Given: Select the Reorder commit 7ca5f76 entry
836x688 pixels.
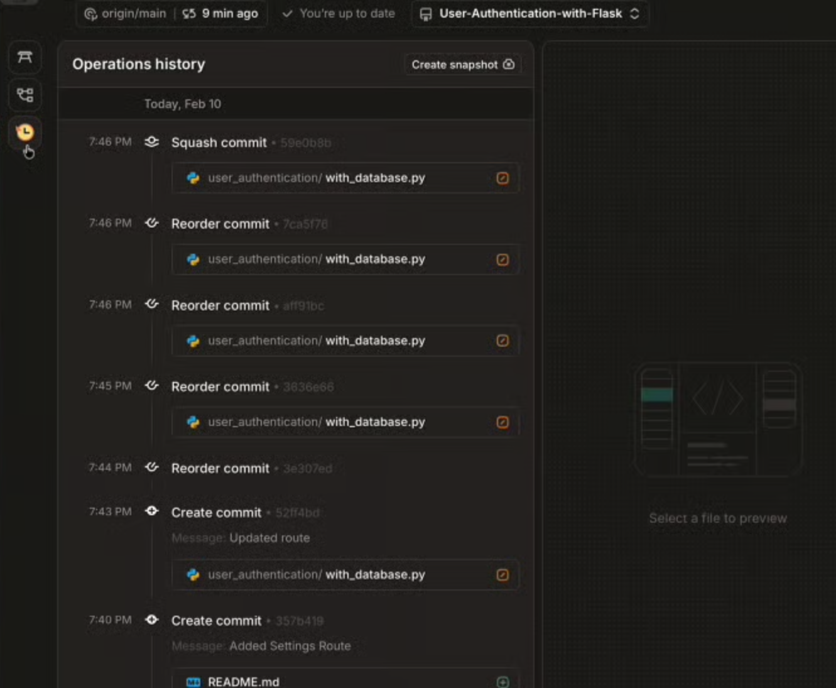Looking at the screenshot, I should pyautogui.click(x=249, y=224).
